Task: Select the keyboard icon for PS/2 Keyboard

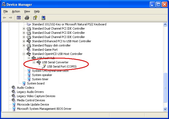Action: (x=29, y=24)
